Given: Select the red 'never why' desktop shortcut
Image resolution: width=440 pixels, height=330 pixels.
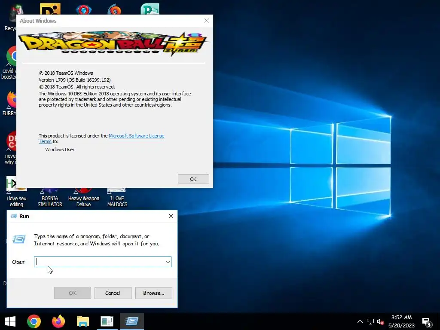Looking at the screenshot, I should [x=11, y=148].
